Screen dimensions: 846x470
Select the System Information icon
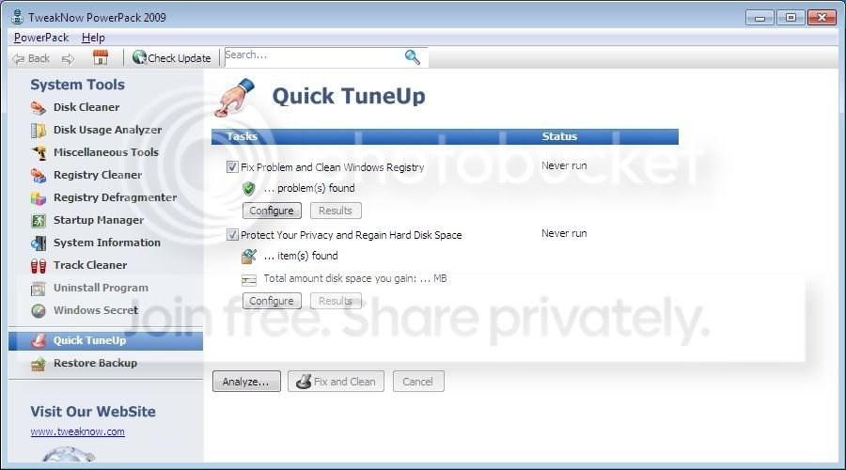click(x=39, y=243)
